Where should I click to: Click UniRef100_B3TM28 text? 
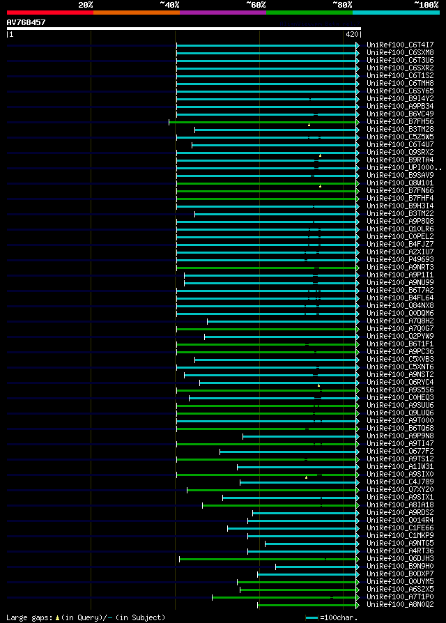point(400,129)
